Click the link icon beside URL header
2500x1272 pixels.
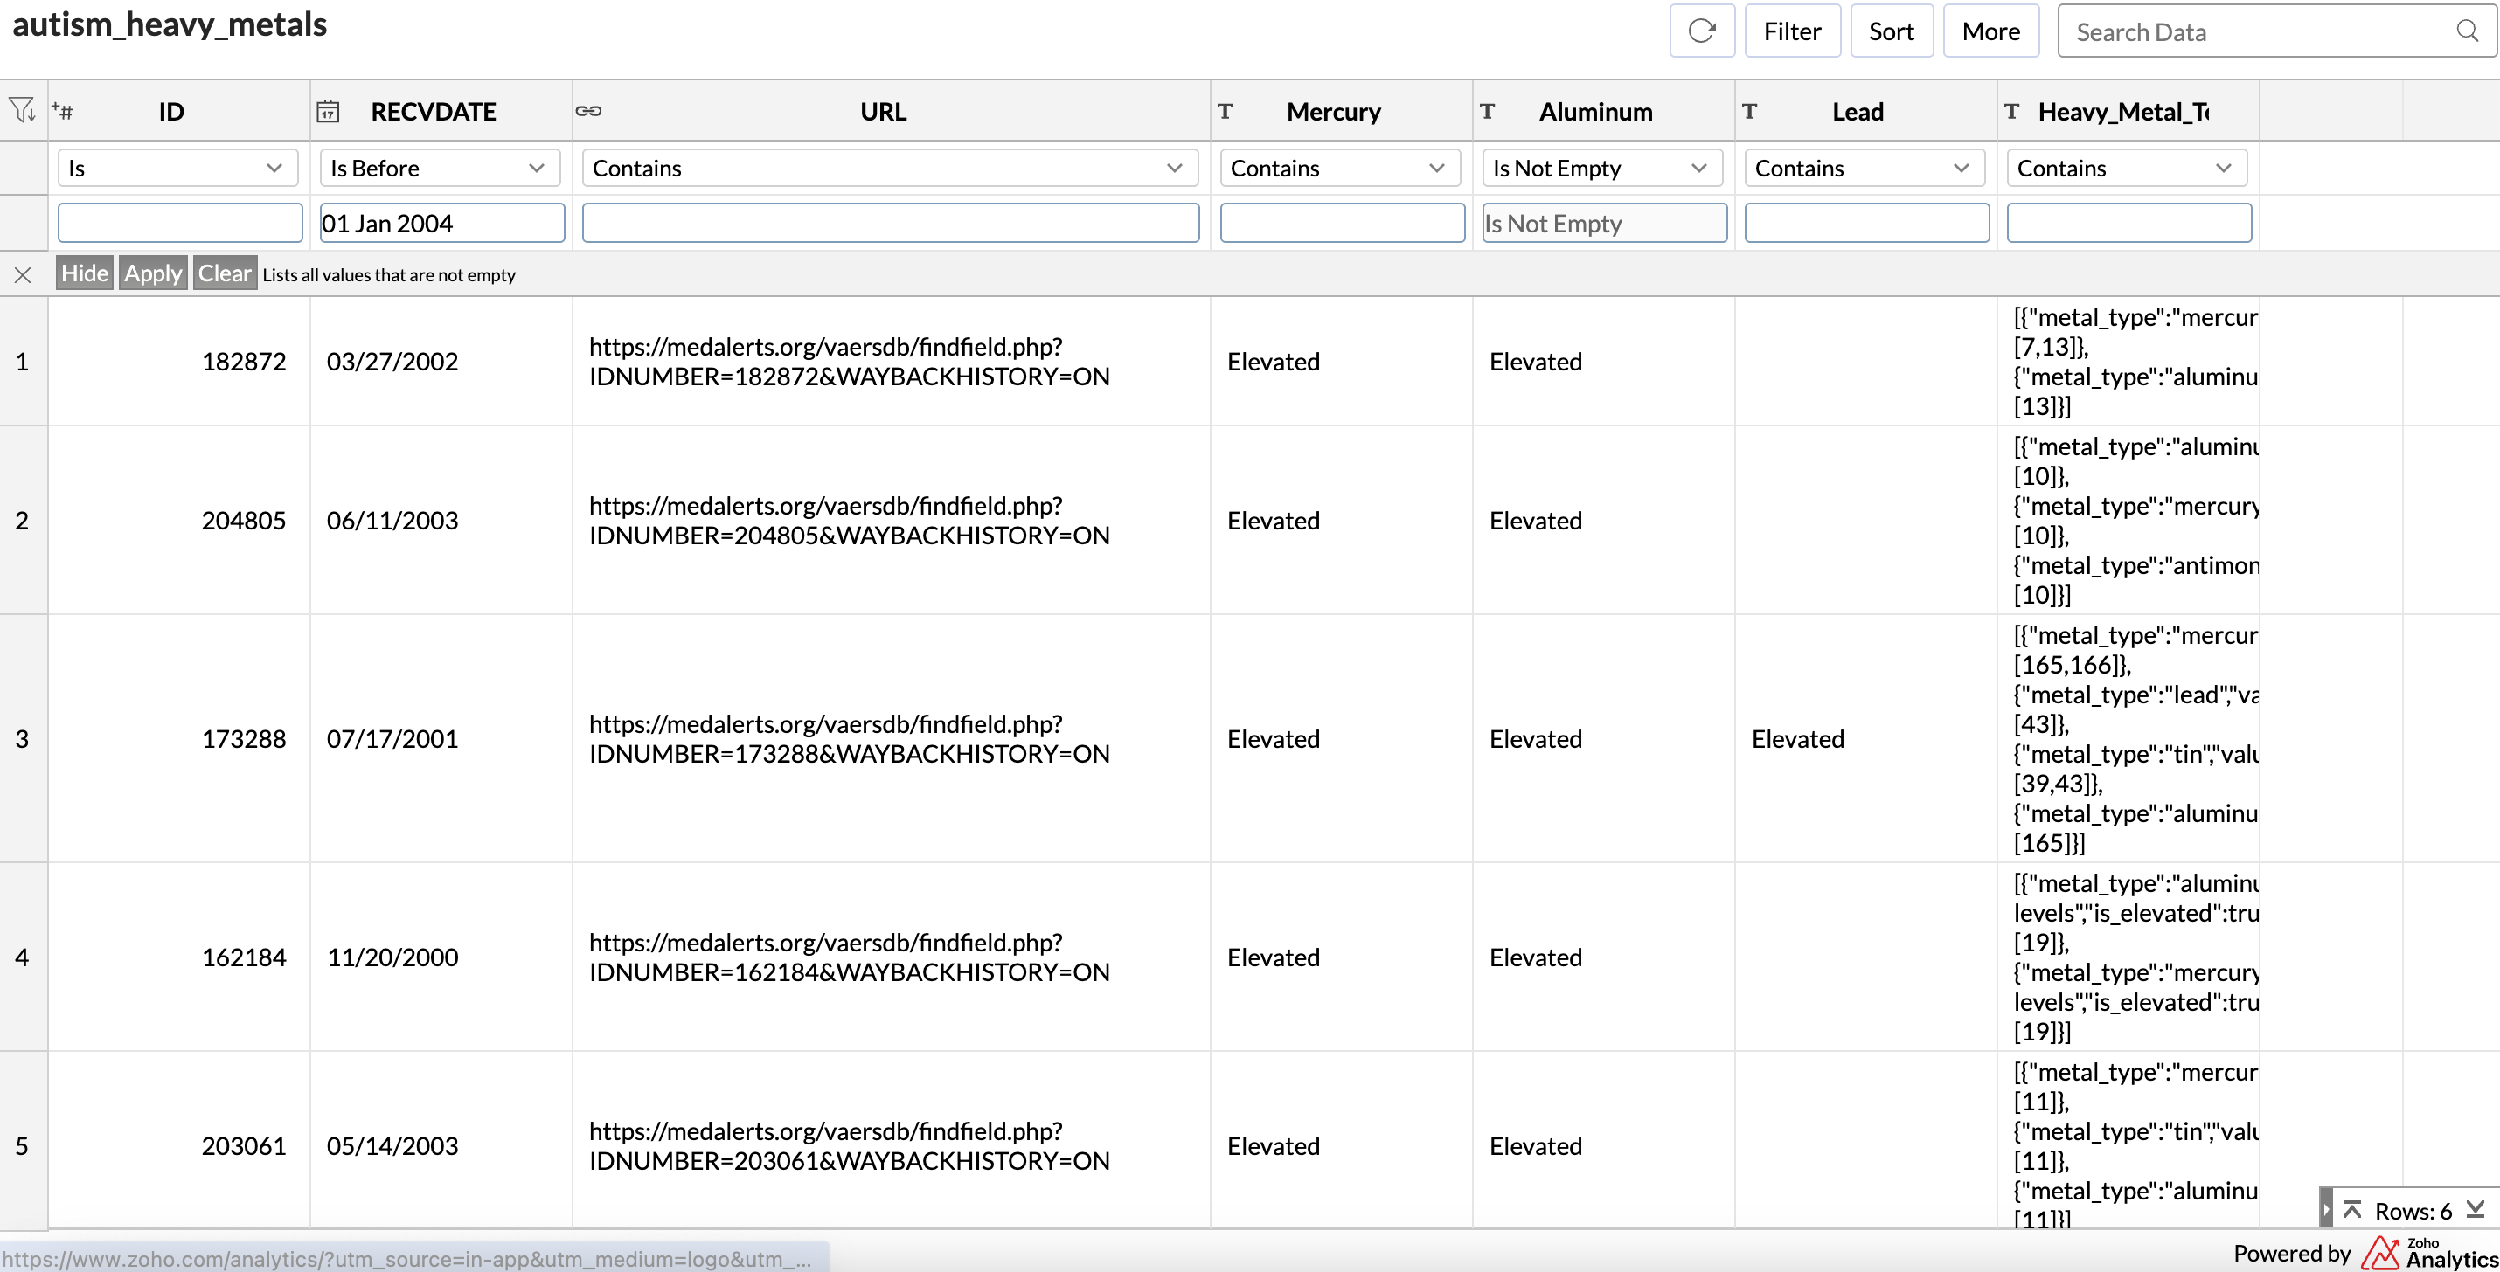point(588,111)
